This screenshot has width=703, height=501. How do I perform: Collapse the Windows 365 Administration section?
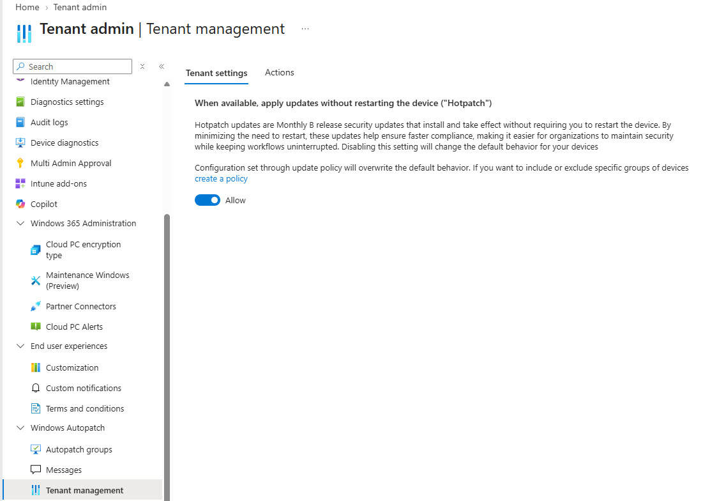coord(20,223)
